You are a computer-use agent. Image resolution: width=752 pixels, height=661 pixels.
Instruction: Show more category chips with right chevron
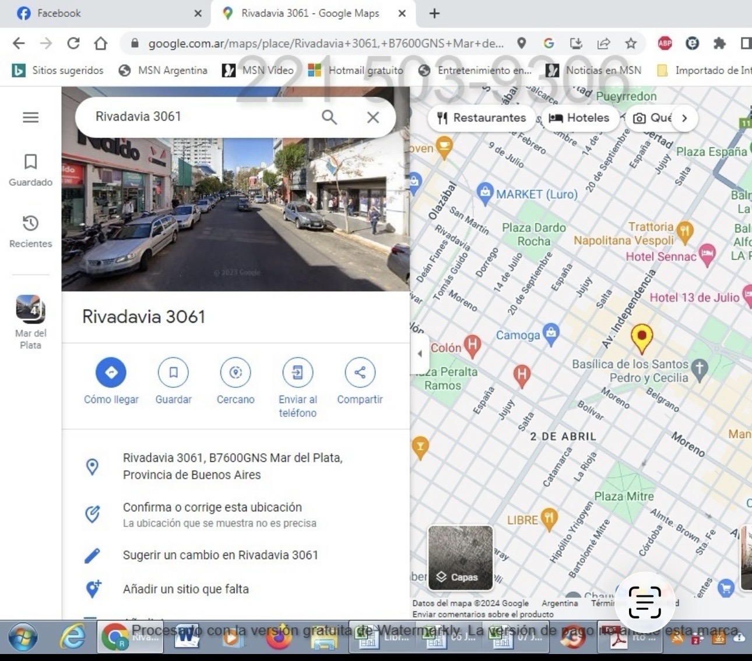(x=685, y=118)
